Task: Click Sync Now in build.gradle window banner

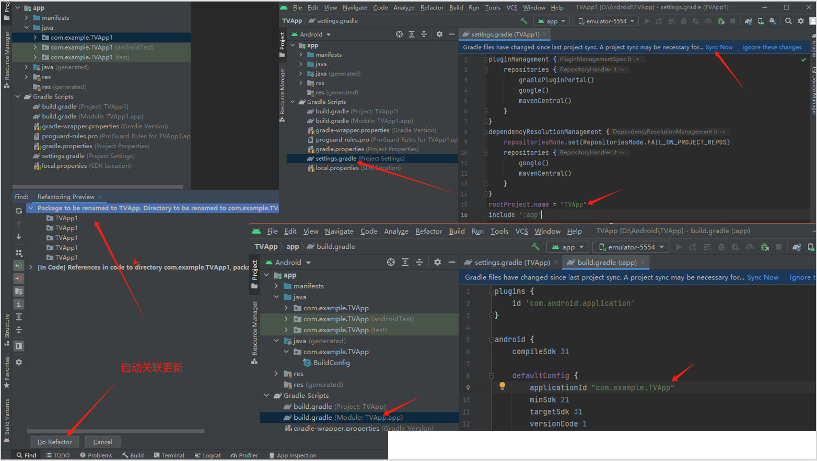Action: pyautogui.click(x=763, y=277)
